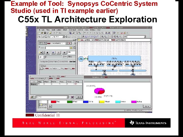The image size is (183, 137).
Task: Switch to the Breakpoints tab
Action: coord(44,61)
